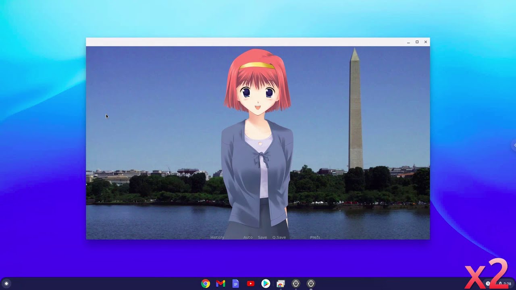The height and width of the screenshot is (290, 516).
Task: Open YouTube from the shelf
Action: (x=251, y=284)
